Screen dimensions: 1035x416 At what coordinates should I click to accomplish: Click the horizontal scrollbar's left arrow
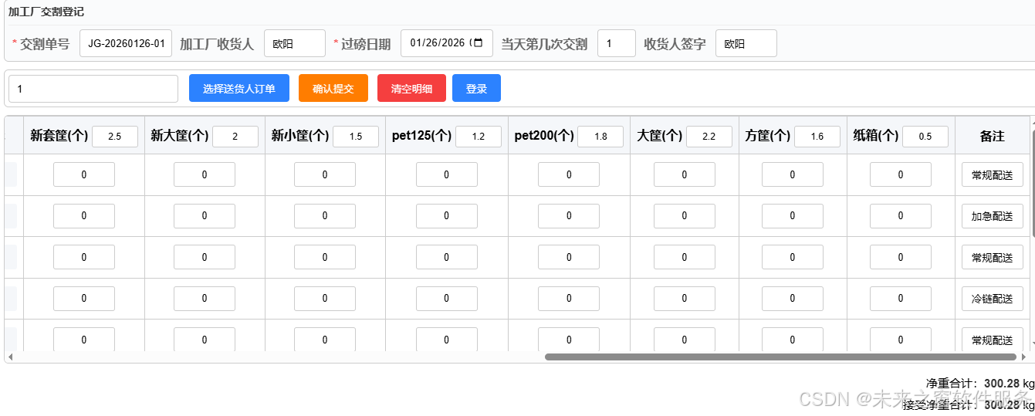point(10,357)
